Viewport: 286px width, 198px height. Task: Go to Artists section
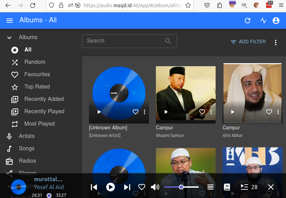pyautogui.click(x=27, y=136)
